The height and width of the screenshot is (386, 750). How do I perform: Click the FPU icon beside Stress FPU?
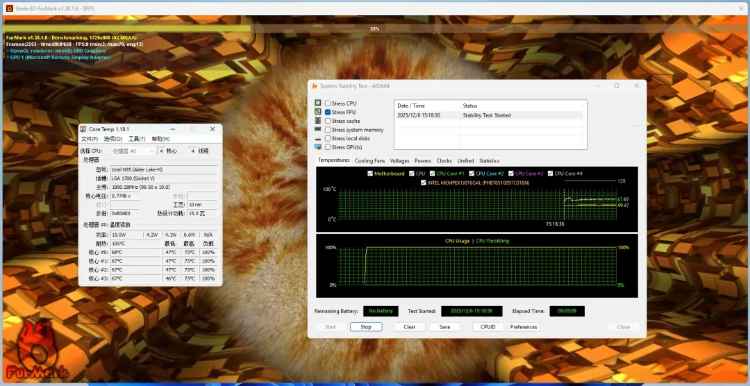pos(318,112)
